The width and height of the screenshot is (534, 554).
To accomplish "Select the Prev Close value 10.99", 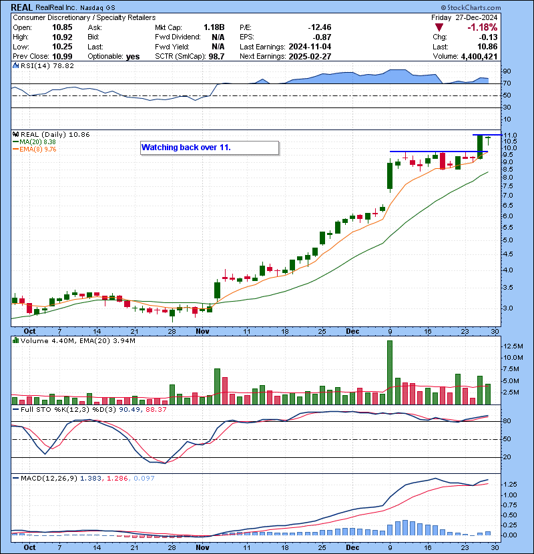I will pyautogui.click(x=62, y=57).
